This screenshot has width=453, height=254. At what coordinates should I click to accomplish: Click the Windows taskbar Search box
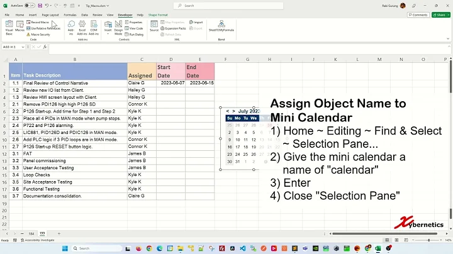tap(97, 248)
